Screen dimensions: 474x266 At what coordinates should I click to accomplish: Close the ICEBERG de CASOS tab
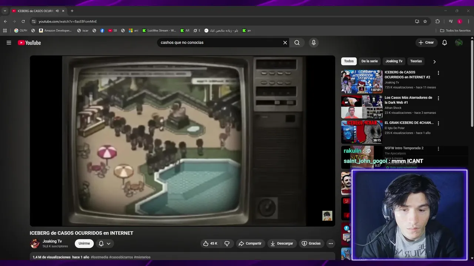point(63,11)
